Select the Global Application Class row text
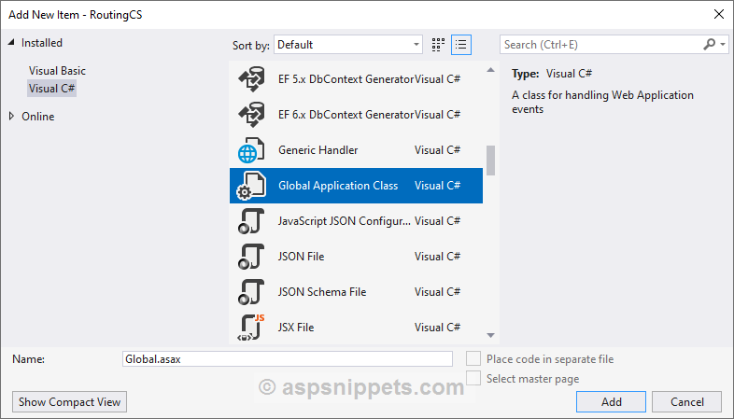The height and width of the screenshot is (419, 734). tap(338, 186)
